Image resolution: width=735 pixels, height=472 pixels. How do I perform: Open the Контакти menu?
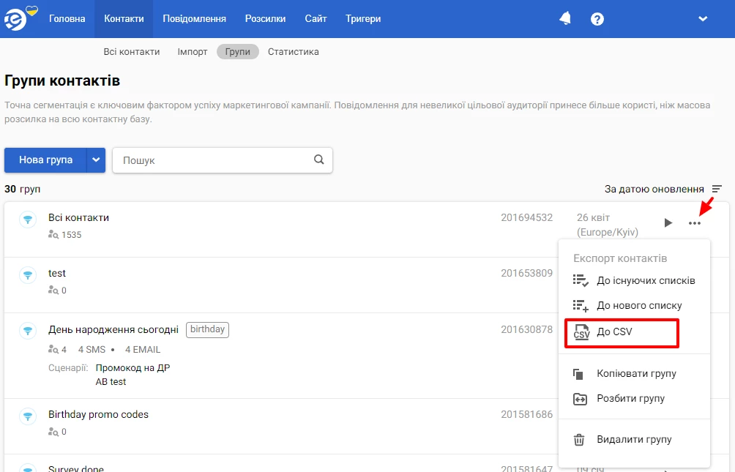click(x=124, y=19)
